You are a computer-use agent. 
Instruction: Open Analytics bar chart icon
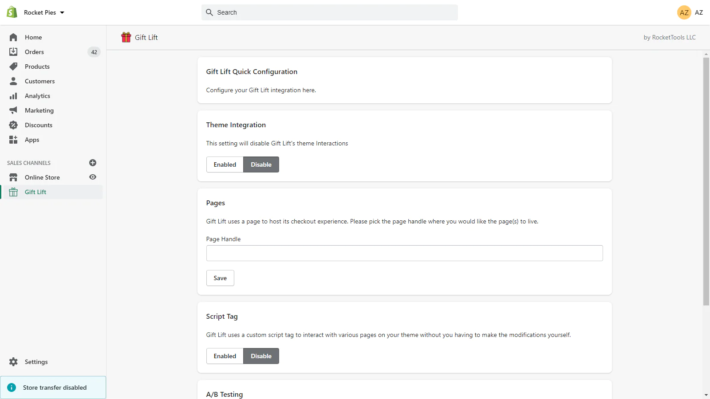point(13,96)
